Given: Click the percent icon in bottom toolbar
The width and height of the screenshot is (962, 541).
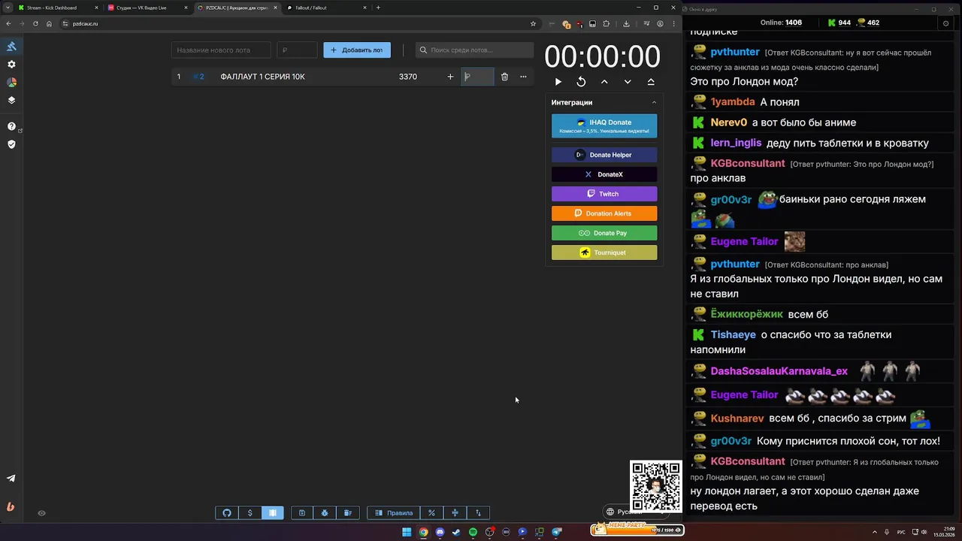Looking at the screenshot, I should (x=431, y=513).
